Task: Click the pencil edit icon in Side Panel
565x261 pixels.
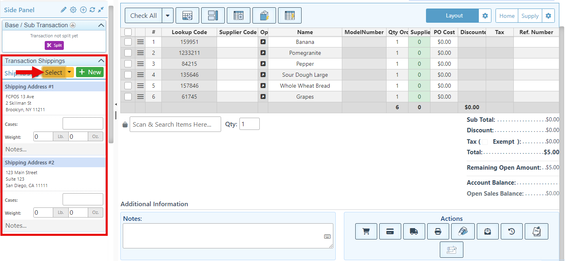Action: click(x=63, y=10)
